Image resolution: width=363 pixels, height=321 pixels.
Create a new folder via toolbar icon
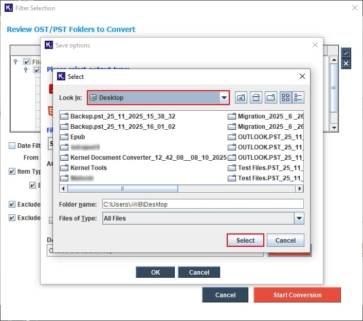pyautogui.click(x=270, y=97)
